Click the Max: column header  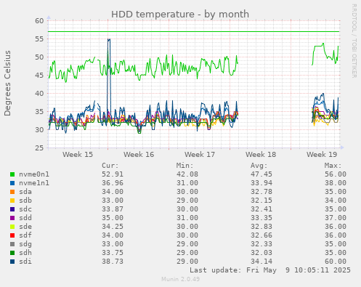pyautogui.click(x=333, y=166)
